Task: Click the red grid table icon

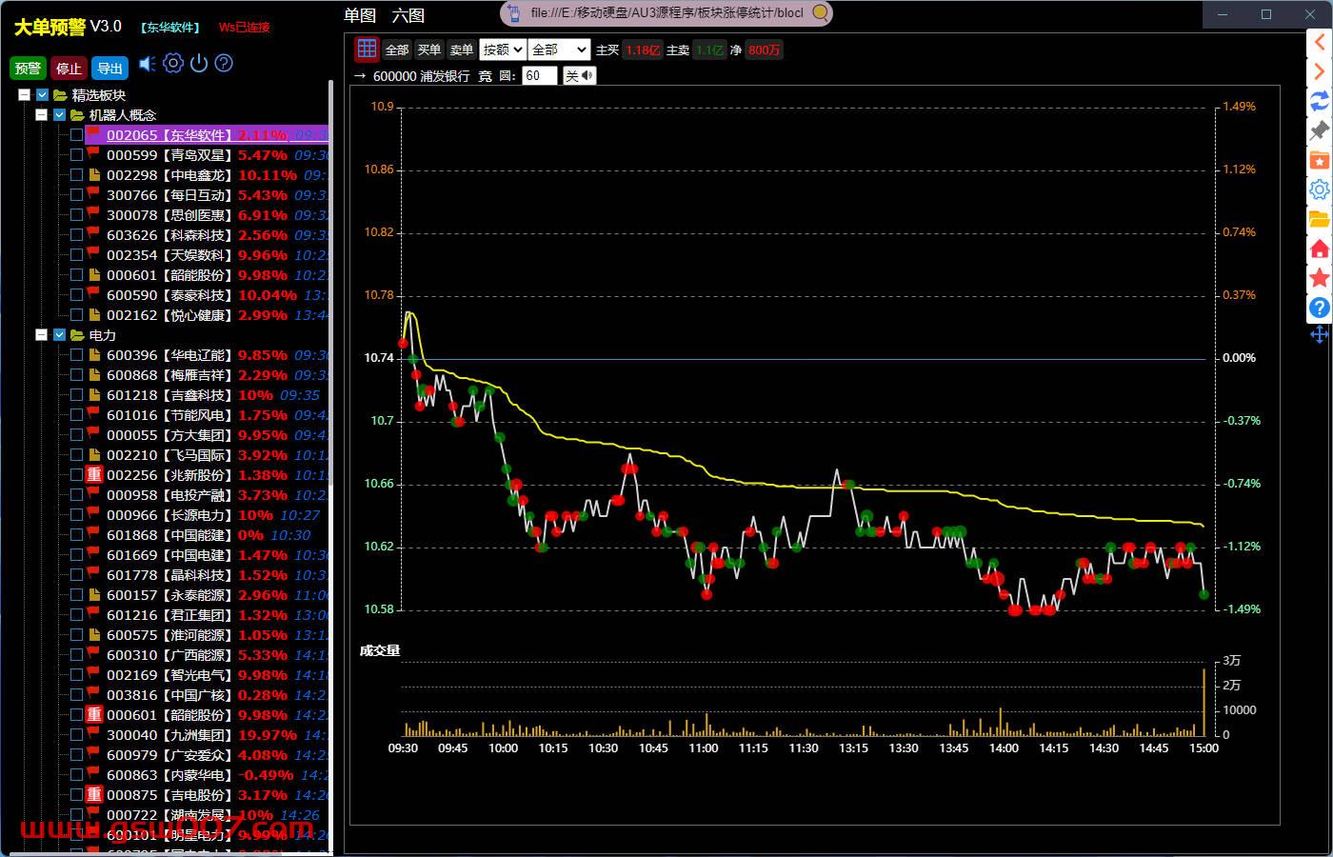Action: (367, 50)
